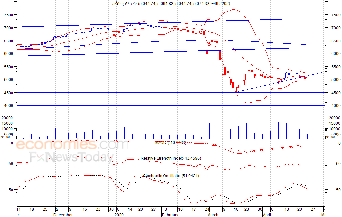Click the 25 date tick before December
Screen dimensions: 342x217
point(45,209)
